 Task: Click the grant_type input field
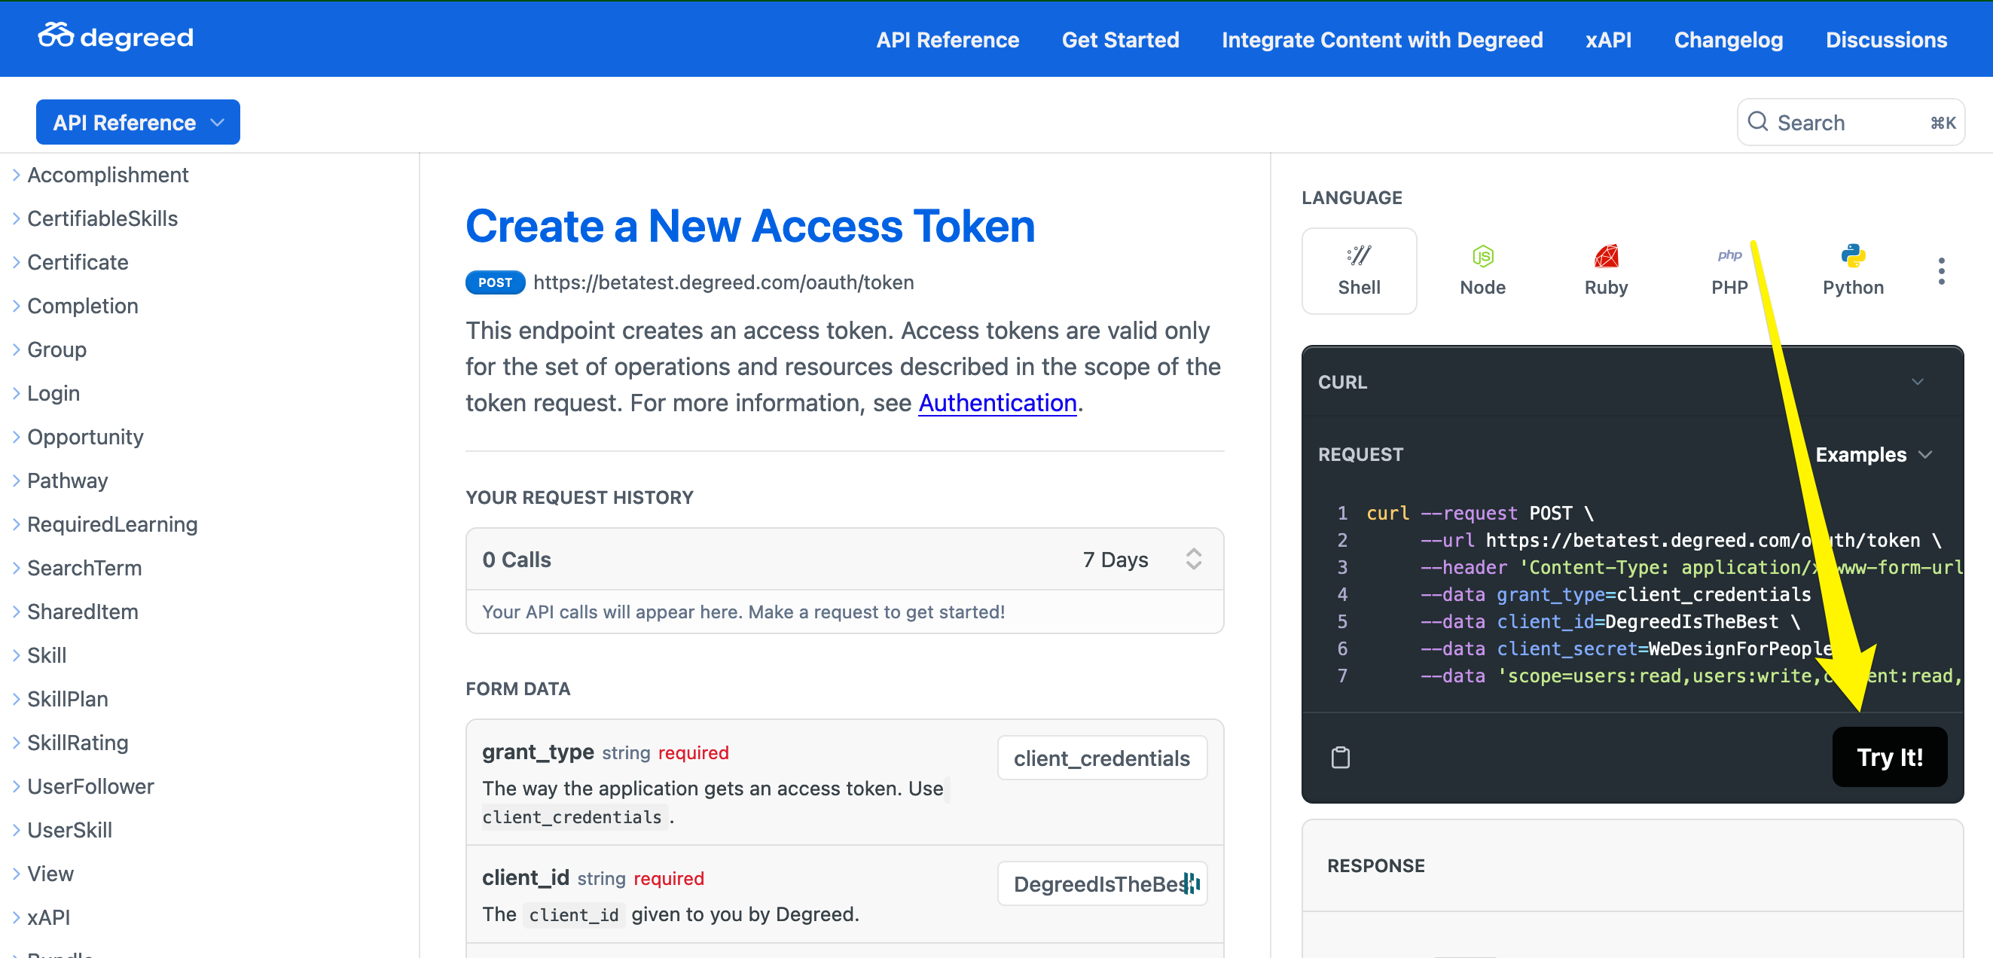pyautogui.click(x=1101, y=758)
